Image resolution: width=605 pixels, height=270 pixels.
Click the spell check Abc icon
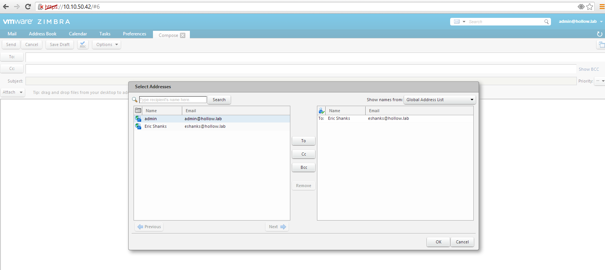point(83,44)
